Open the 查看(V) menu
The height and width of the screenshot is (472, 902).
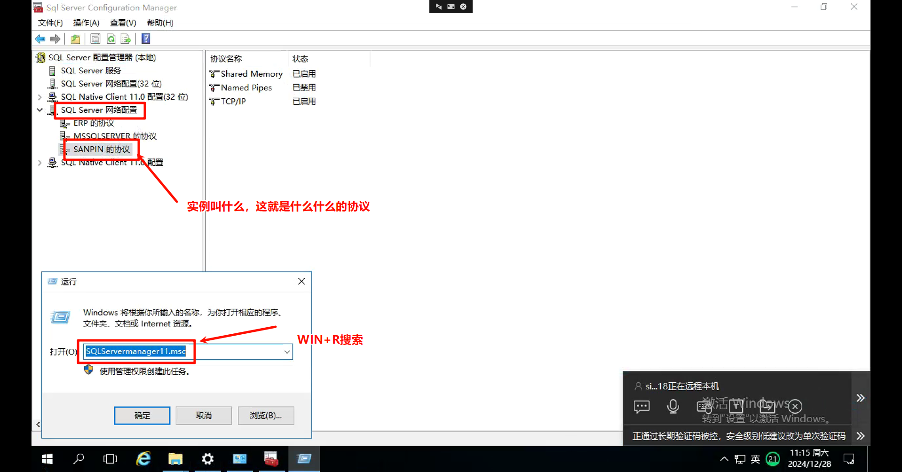point(123,23)
